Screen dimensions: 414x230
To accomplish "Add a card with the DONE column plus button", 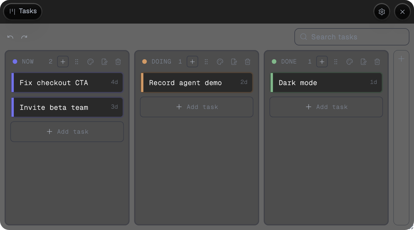I will (322, 62).
